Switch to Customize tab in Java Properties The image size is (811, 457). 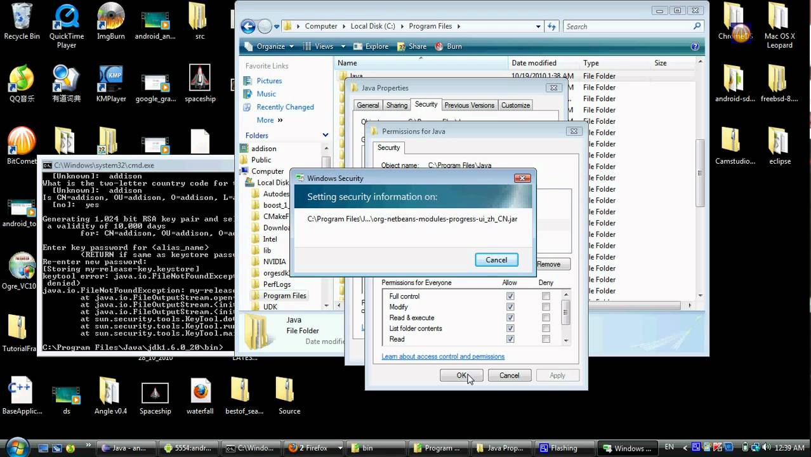[515, 105]
